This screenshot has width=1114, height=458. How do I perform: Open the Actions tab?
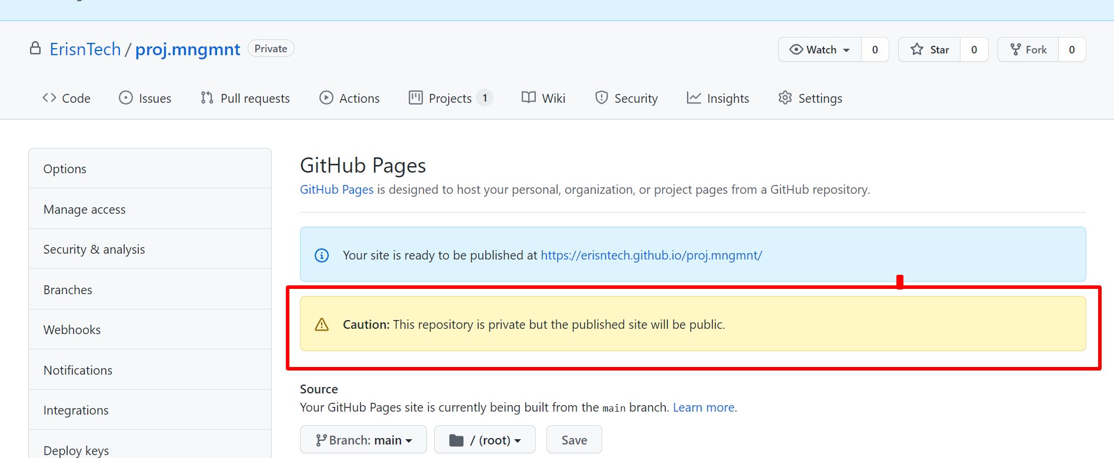(350, 98)
